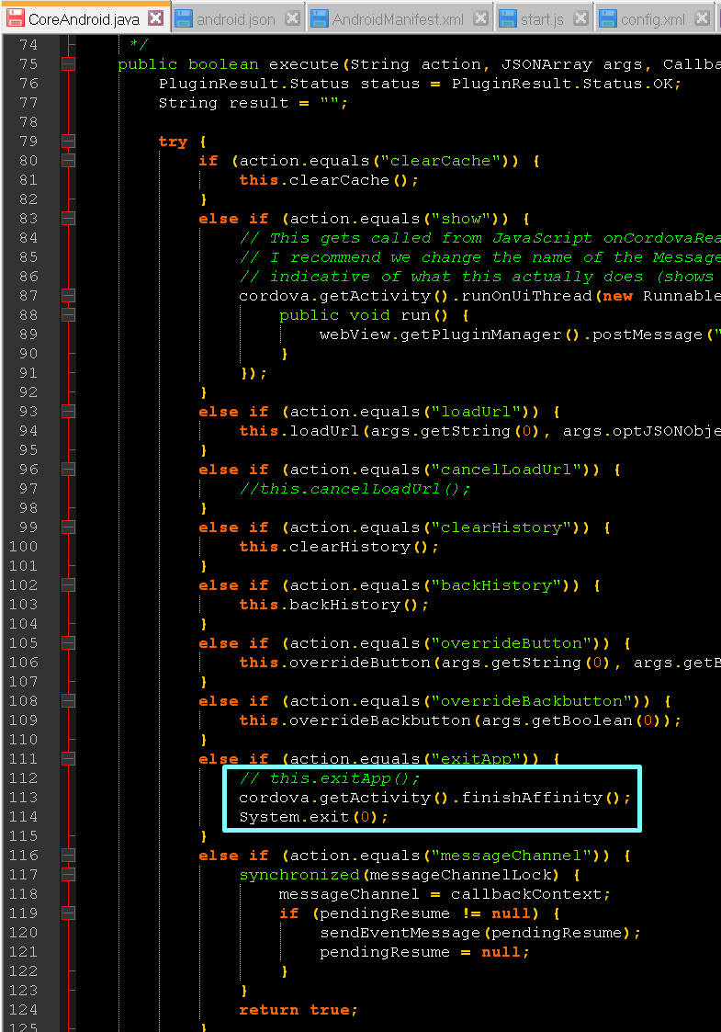Screen dimensions: 721x1032
Task: Close the config.xml tab
Action: click(x=703, y=18)
